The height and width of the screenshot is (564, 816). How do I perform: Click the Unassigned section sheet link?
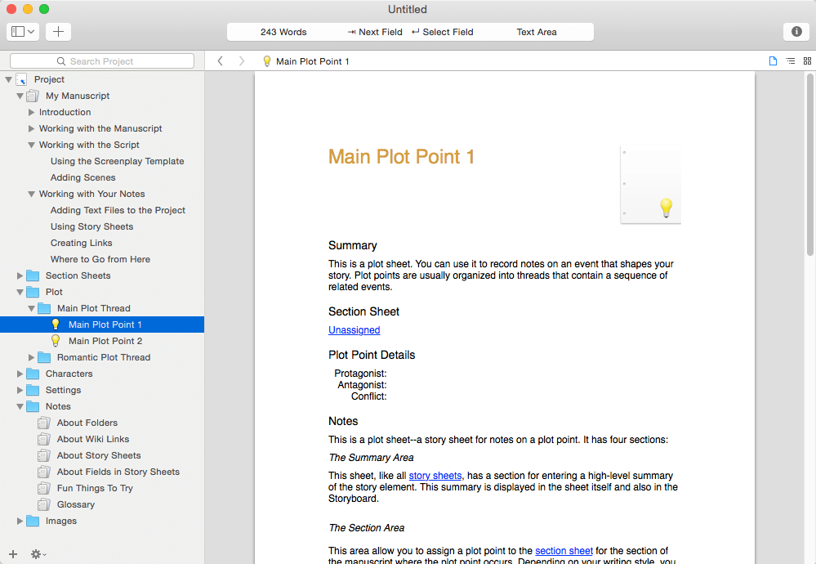(x=354, y=330)
